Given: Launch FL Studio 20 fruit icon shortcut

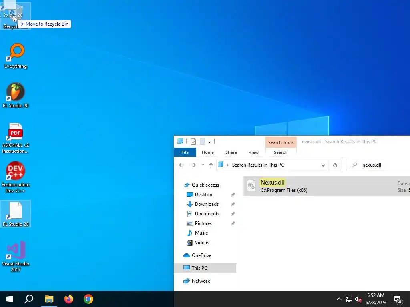Looking at the screenshot, I should click(16, 95).
